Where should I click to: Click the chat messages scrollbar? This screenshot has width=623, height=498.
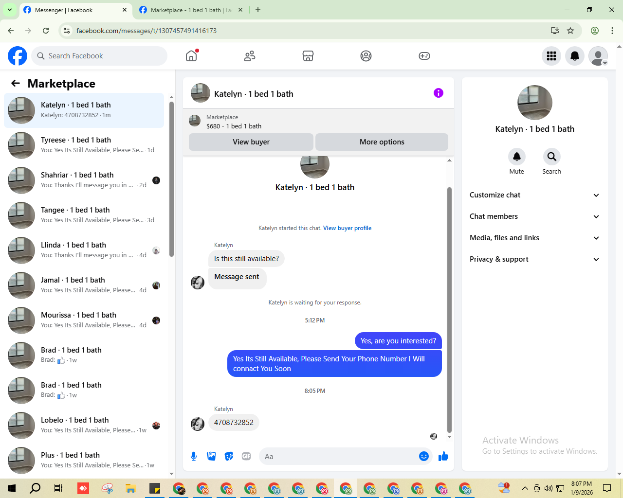pos(449,309)
